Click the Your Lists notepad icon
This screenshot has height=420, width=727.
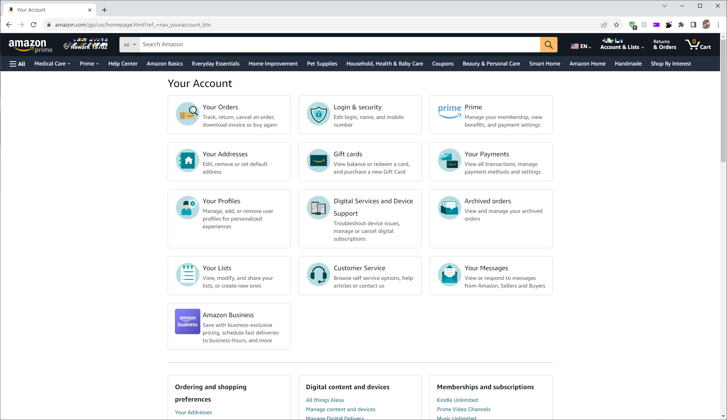coord(188,275)
